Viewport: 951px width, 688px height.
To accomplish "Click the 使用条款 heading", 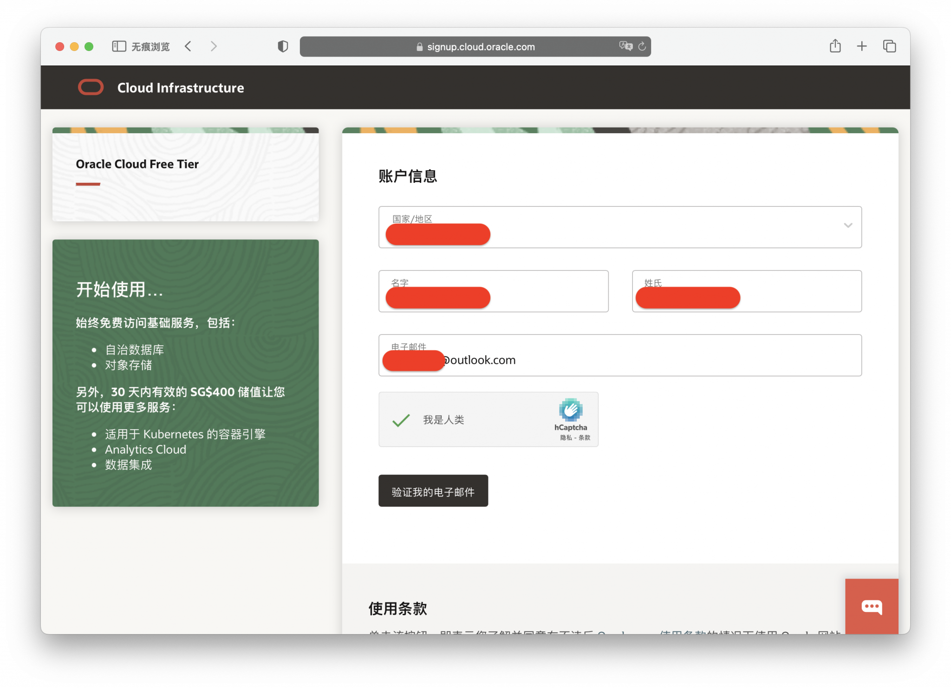I will point(397,608).
